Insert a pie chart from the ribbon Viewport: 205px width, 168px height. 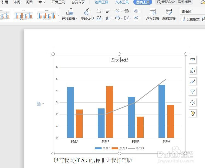117,18
